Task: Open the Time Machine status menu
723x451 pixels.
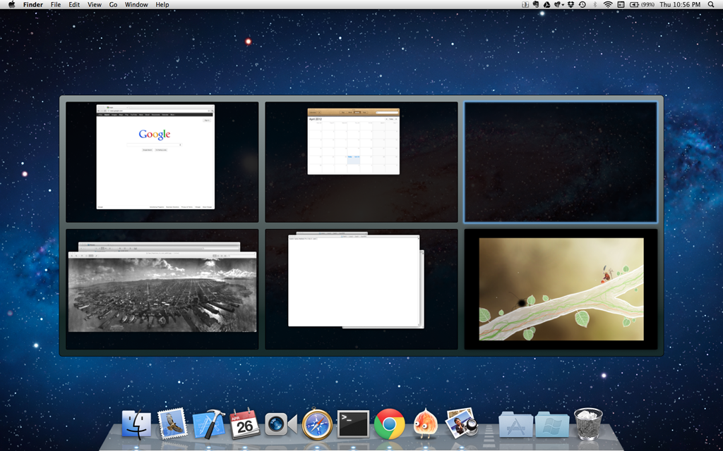Action: (x=582, y=5)
